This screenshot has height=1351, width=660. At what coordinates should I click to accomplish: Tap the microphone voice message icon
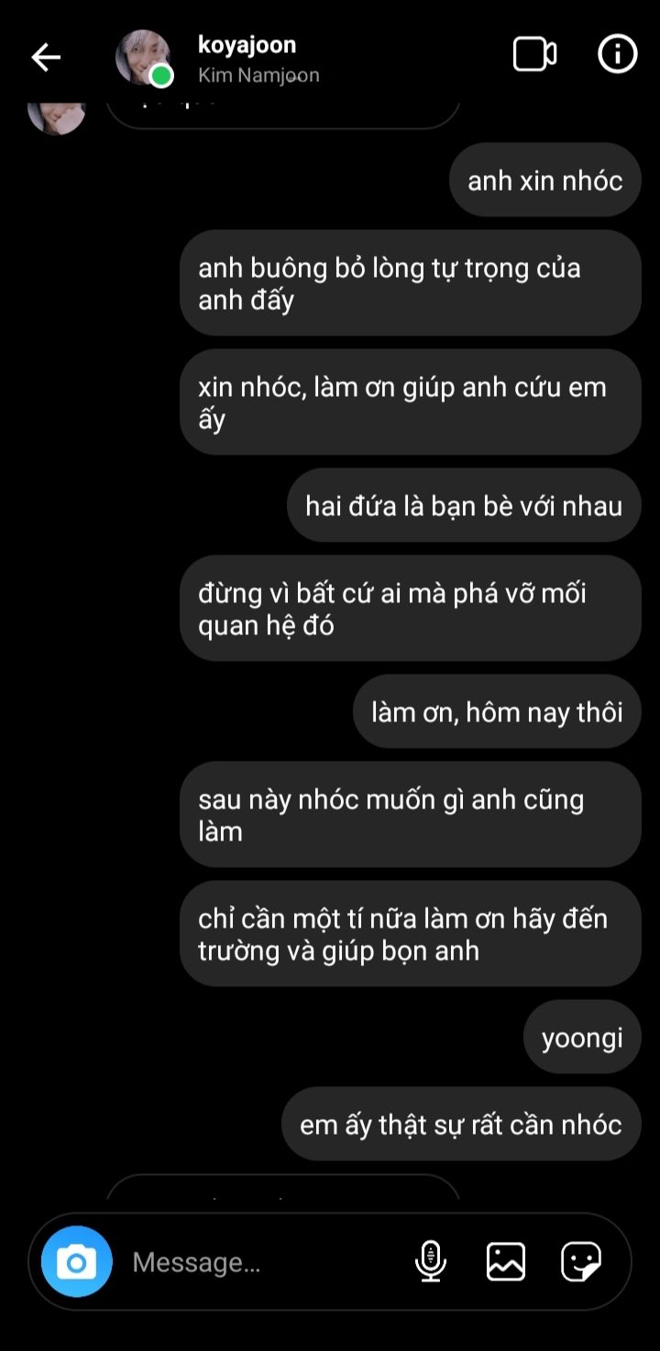[x=430, y=1262]
